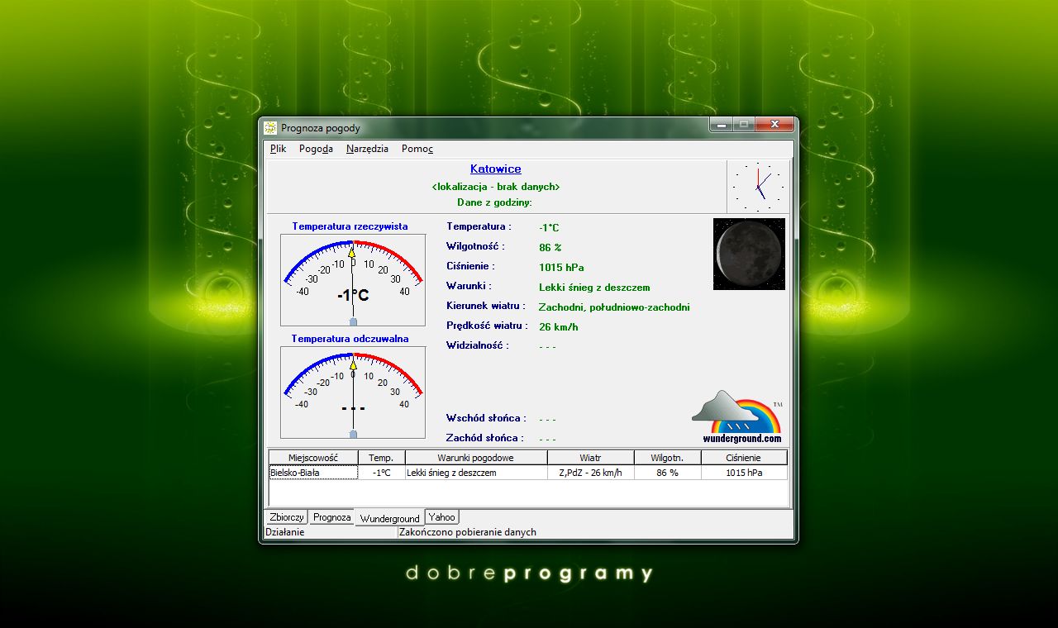
Task: Click the Z,PdZ - 26 km/h cell
Action: click(590, 473)
